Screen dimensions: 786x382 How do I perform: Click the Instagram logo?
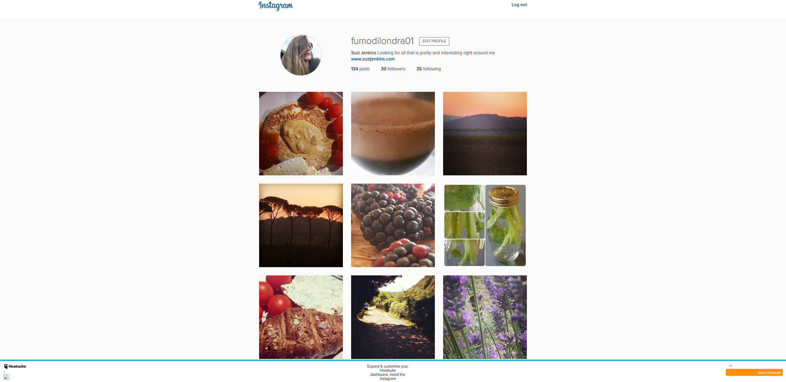point(276,5)
